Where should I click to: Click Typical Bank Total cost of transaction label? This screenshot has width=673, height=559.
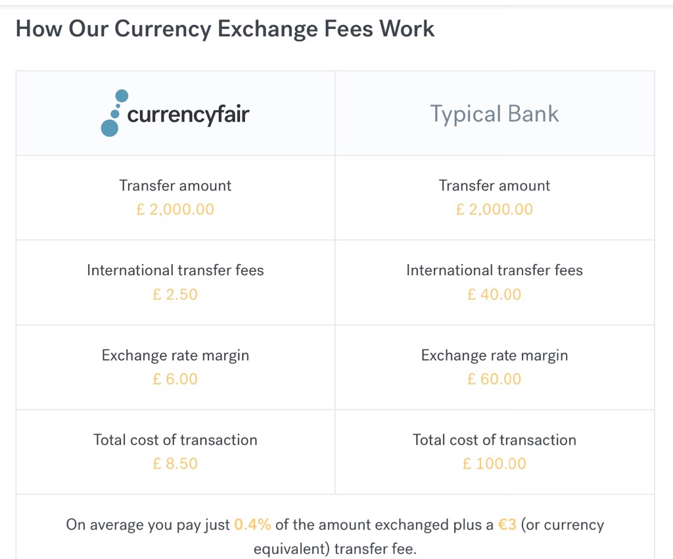pos(494,439)
